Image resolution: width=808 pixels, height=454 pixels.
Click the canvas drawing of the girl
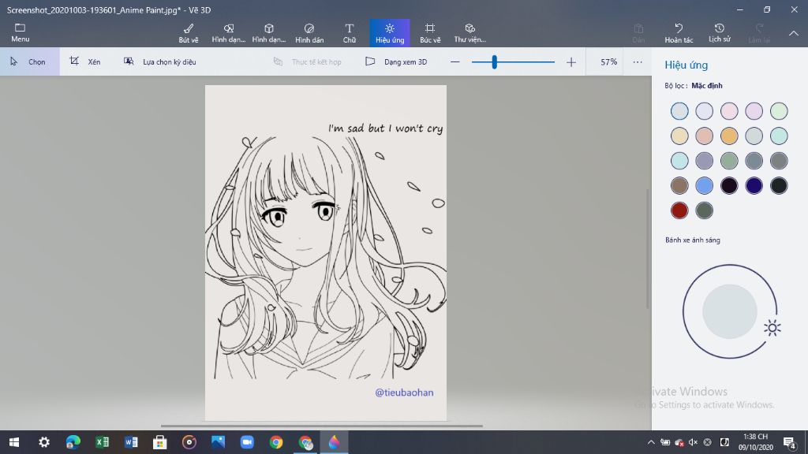pos(326,253)
